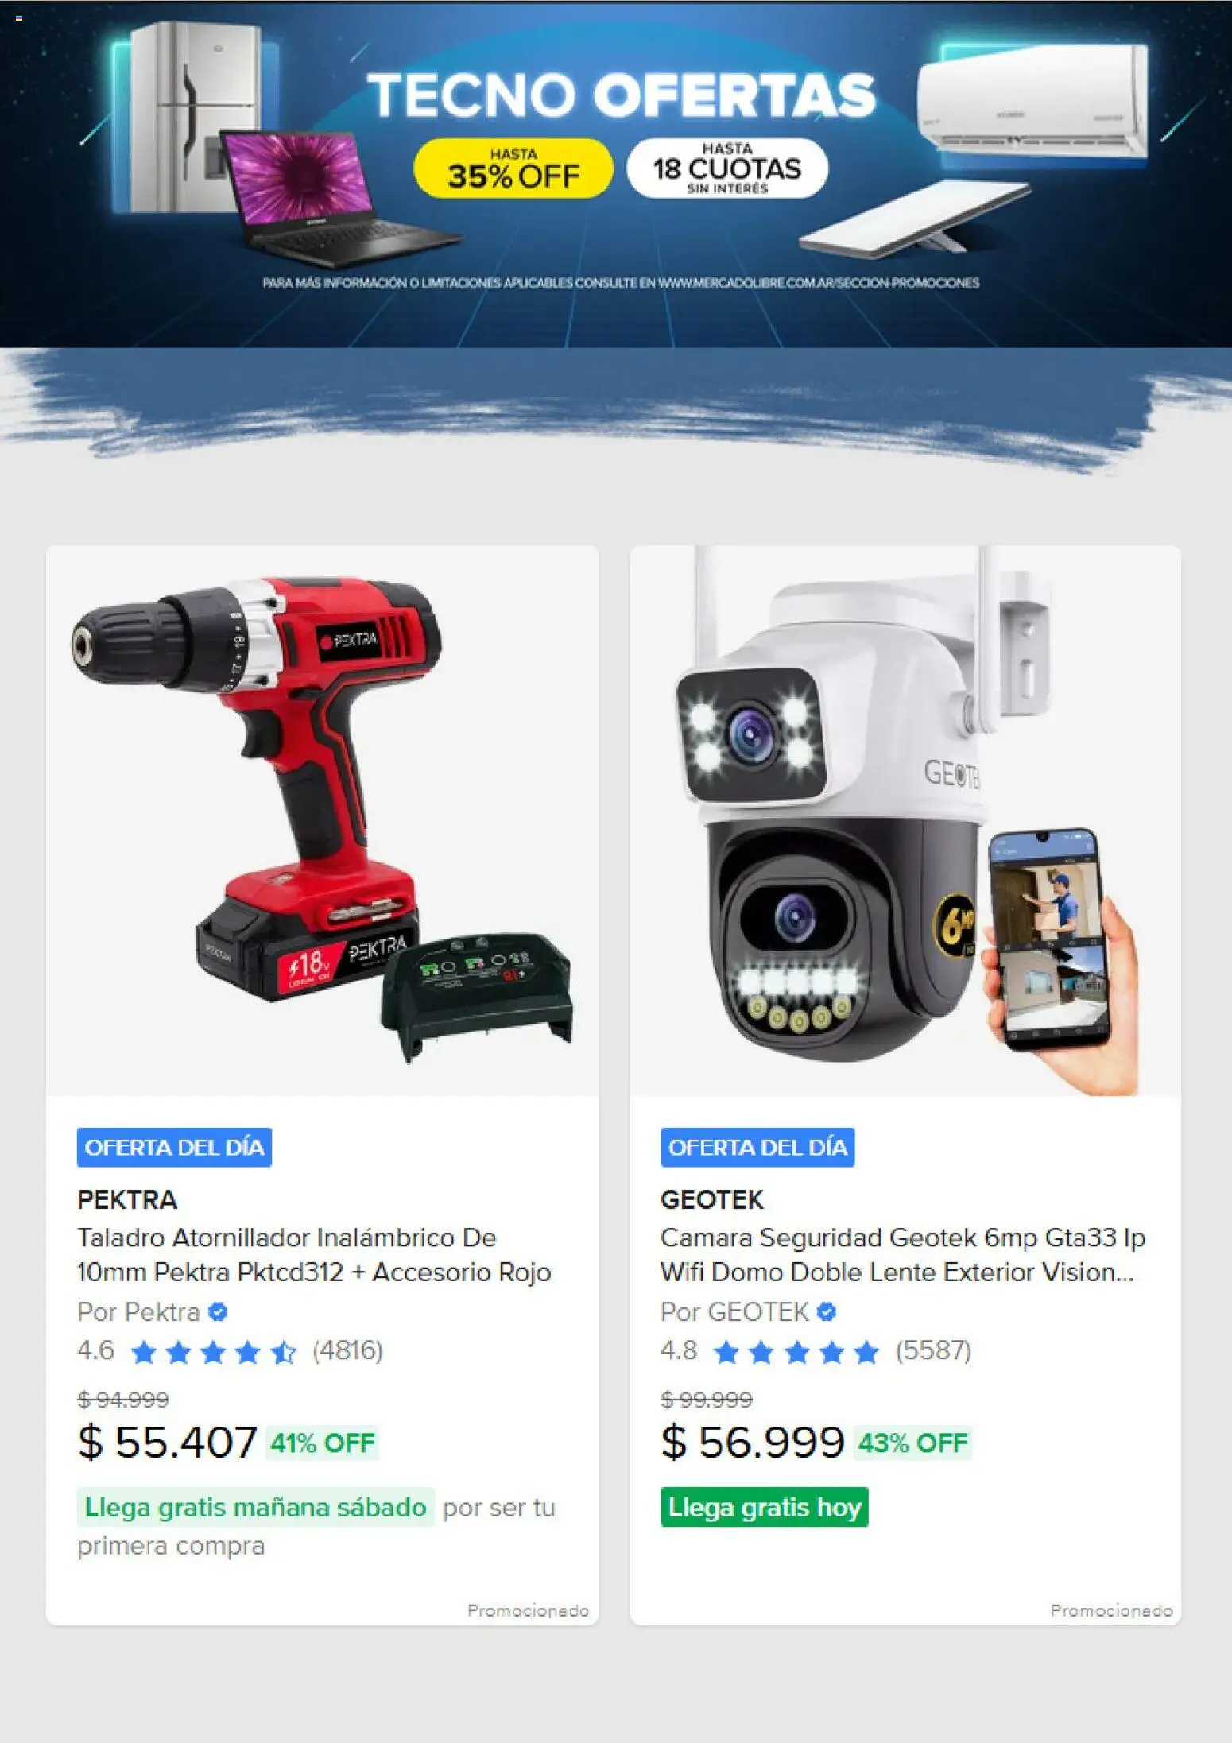Open the Pektra drill product image
1232x1743 pixels.
tap(322, 820)
